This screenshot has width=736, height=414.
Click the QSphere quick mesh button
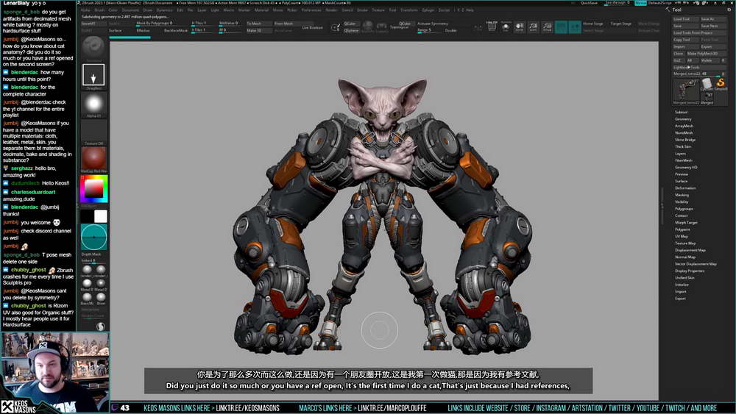(350, 30)
